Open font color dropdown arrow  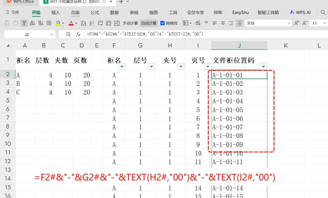click(76, 23)
